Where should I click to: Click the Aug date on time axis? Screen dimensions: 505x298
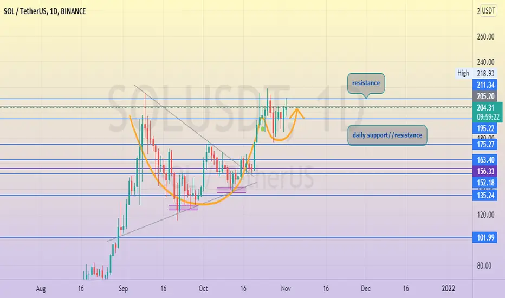point(41,289)
